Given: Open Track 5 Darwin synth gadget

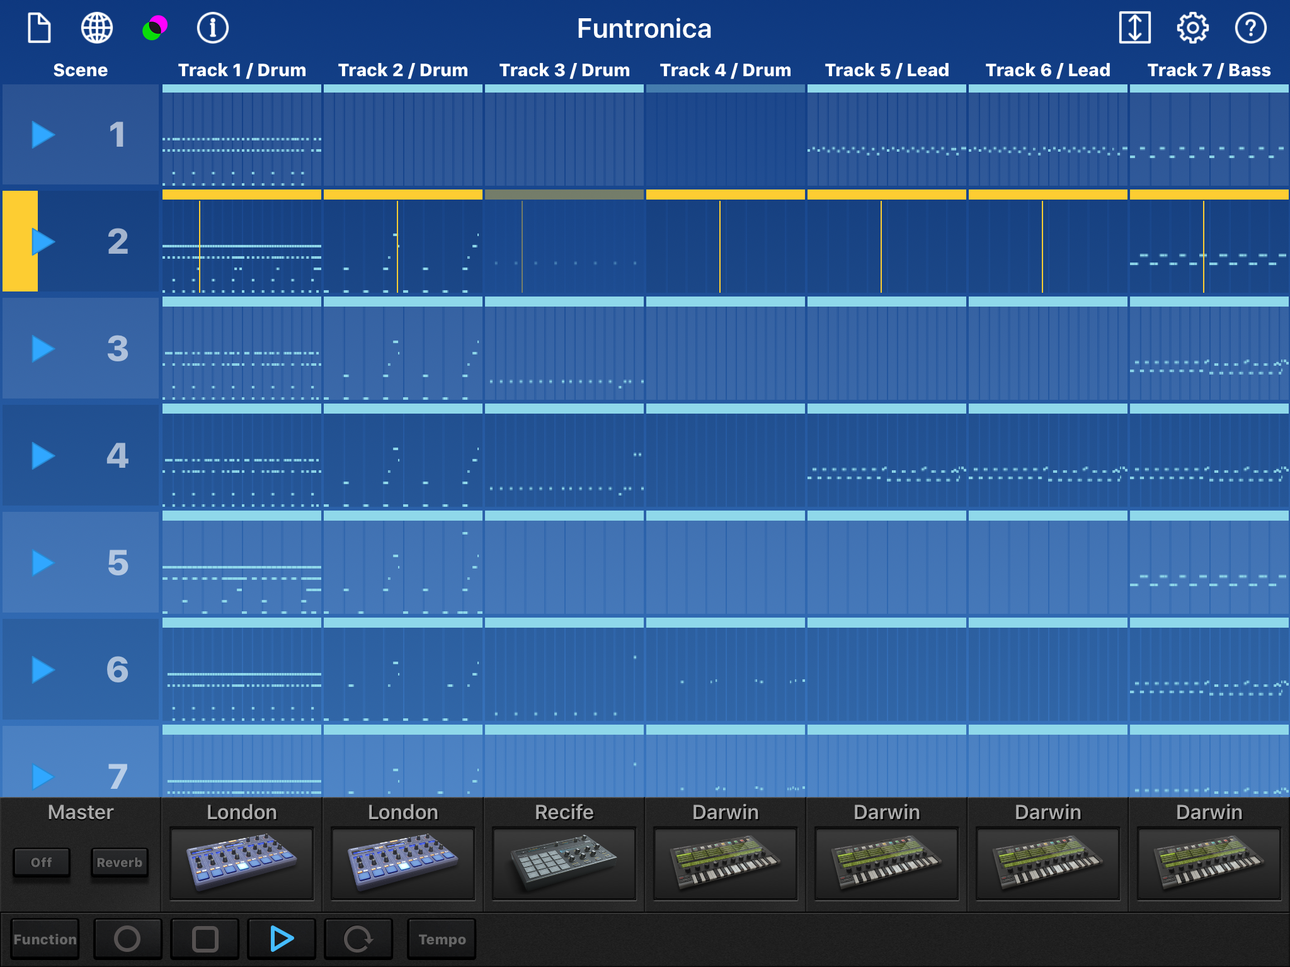Looking at the screenshot, I should click(887, 864).
